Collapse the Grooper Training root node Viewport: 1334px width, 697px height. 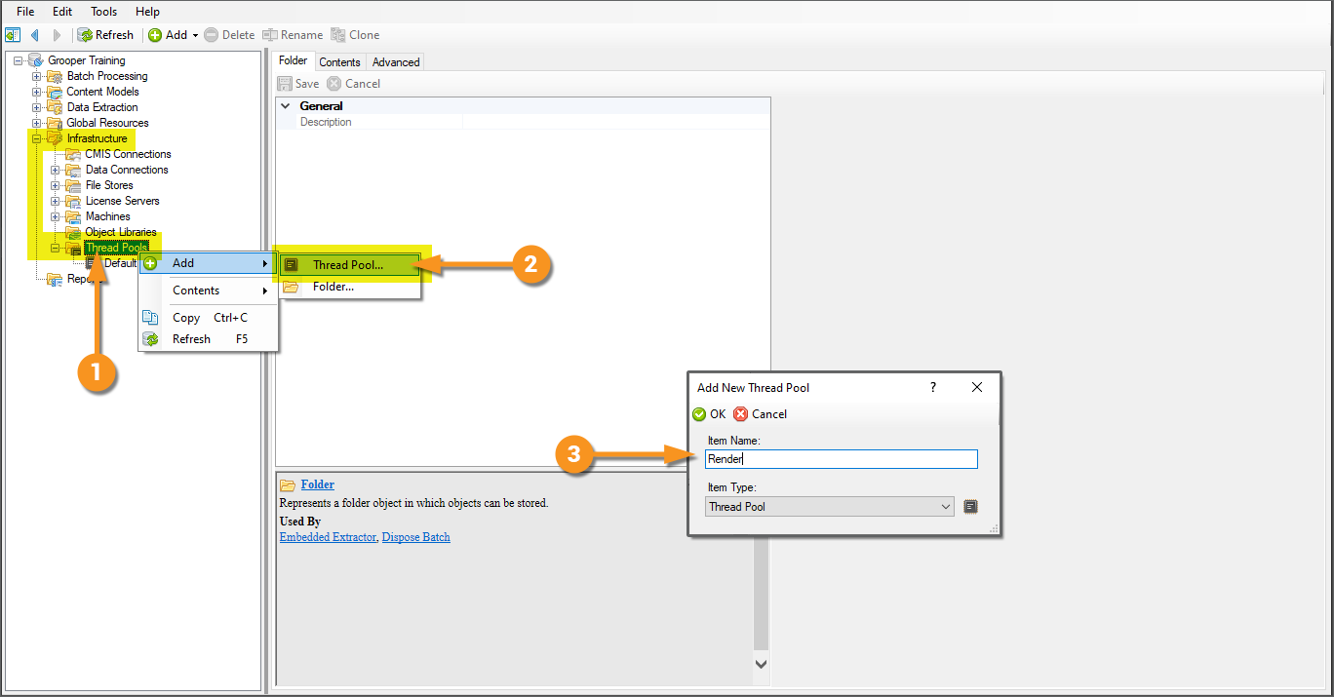pos(19,60)
